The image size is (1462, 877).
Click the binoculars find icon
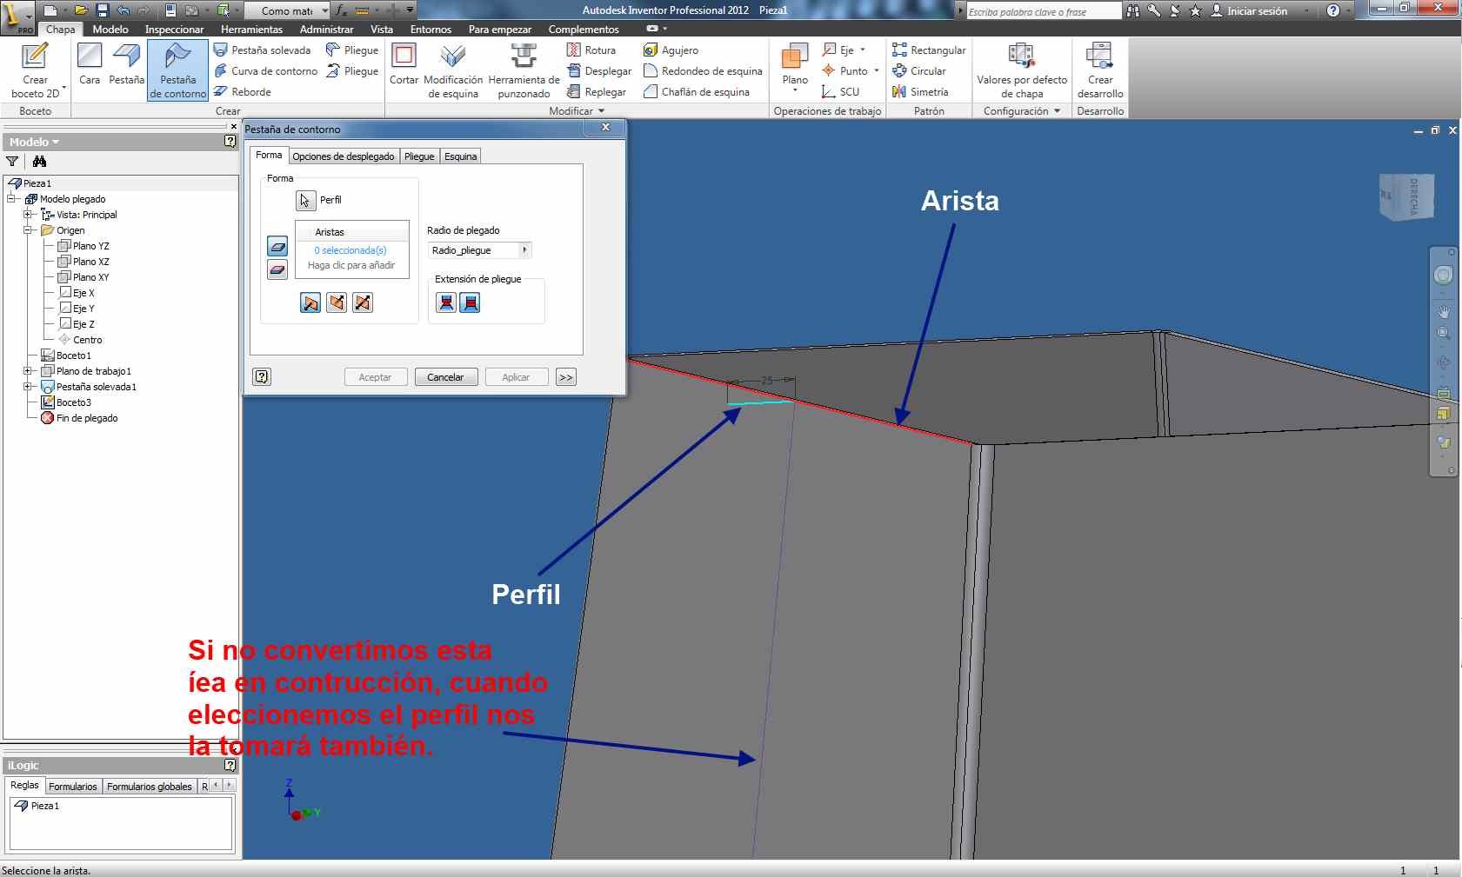39,162
